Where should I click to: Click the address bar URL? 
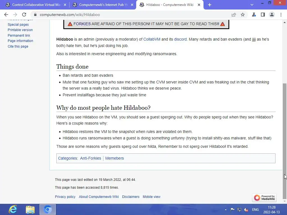tap(70, 15)
